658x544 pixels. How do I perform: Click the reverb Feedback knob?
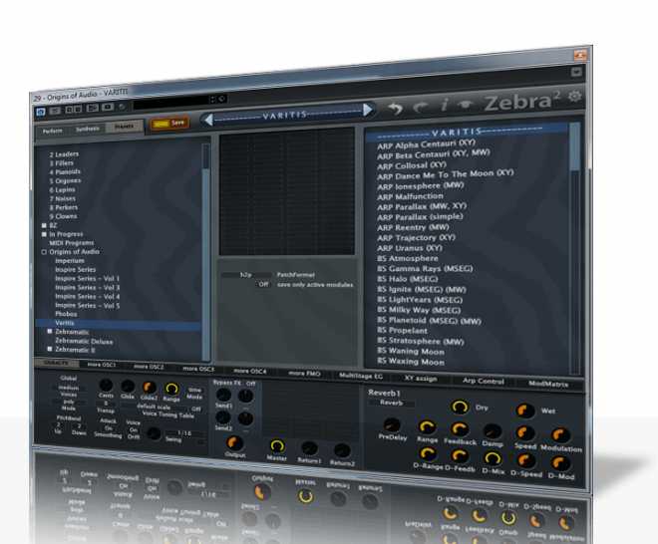459,429
